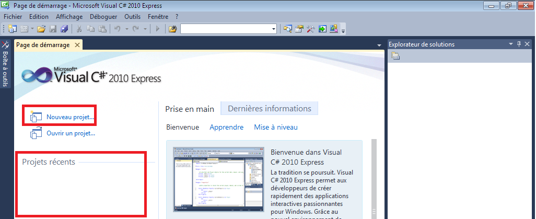The width and height of the screenshot is (536, 219).
Task: Open the Fenêtre menu
Action: pyautogui.click(x=158, y=16)
